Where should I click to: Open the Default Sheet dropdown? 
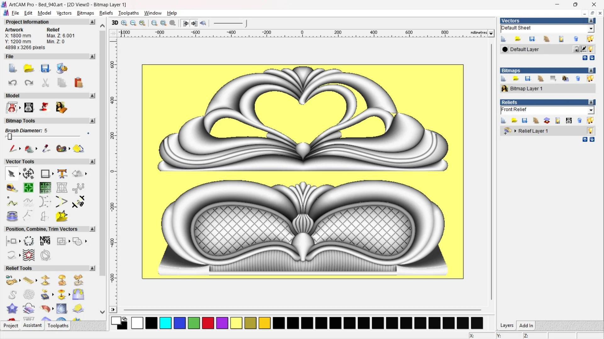pyautogui.click(x=591, y=29)
